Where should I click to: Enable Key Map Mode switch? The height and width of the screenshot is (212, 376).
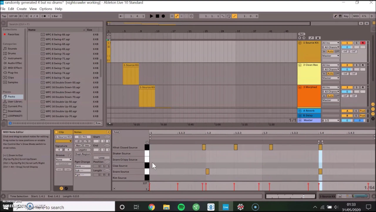click(x=346, y=16)
